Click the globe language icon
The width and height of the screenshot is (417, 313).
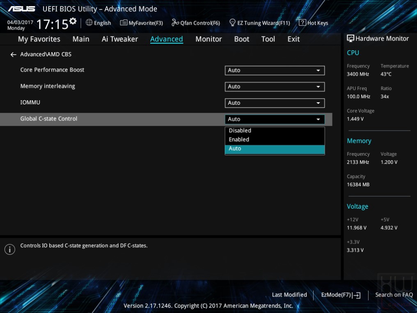[x=89, y=23]
